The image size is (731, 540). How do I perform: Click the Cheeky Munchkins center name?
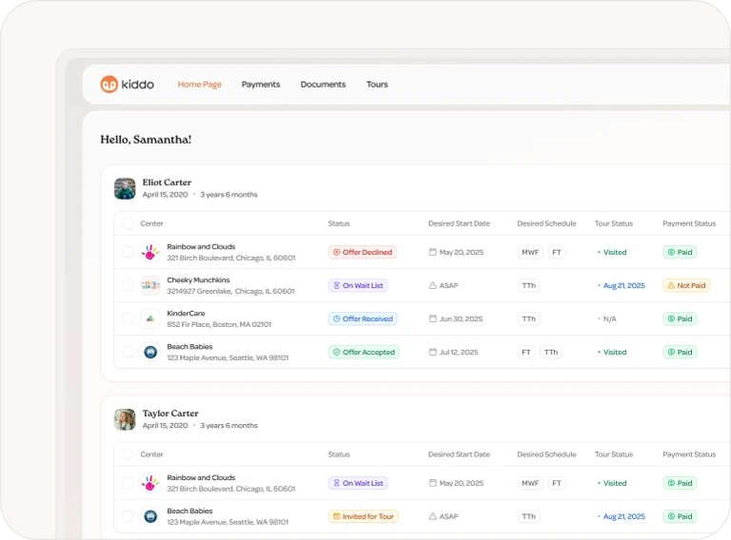(198, 280)
